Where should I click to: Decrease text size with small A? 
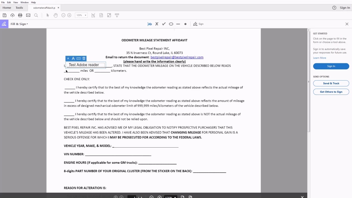[68, 58]
